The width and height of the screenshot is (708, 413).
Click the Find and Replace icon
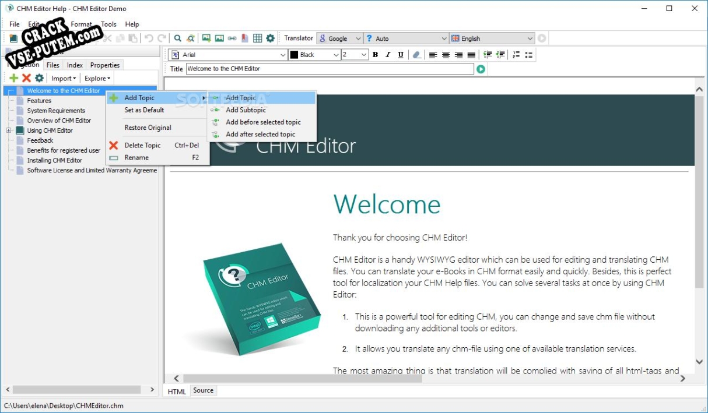coord(191,38)
